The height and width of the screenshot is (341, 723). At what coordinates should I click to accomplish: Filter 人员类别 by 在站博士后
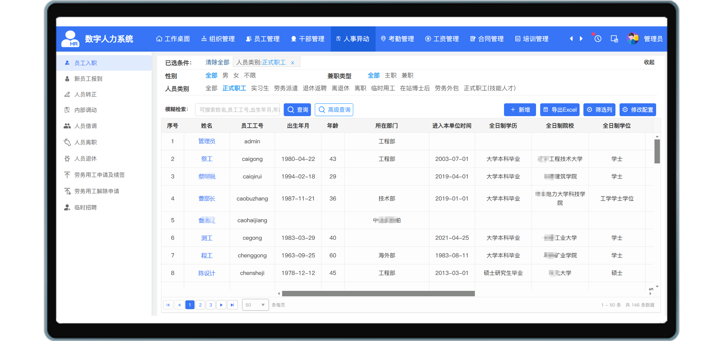[x=415, y=88]
